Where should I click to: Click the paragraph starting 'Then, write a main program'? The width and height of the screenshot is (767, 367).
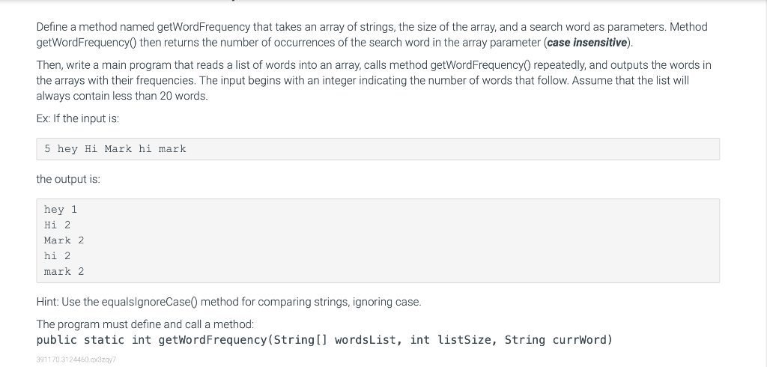pos(374,80)
